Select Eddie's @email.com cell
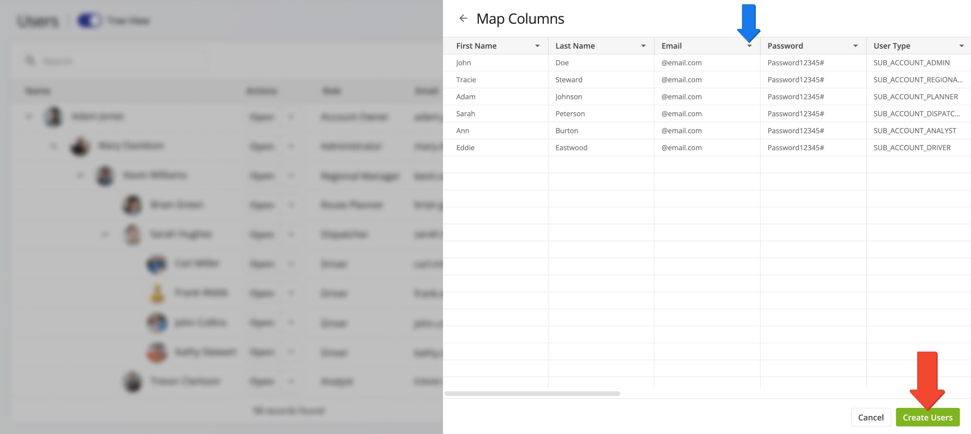The image size is (971, 434). [x=707, y=148]
